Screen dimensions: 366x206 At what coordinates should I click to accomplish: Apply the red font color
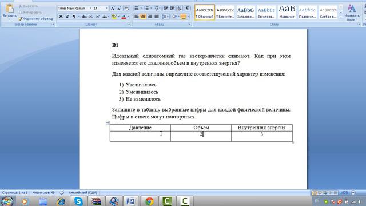point(124,17)
